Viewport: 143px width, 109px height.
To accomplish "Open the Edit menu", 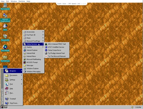I will tap(7, 1).
